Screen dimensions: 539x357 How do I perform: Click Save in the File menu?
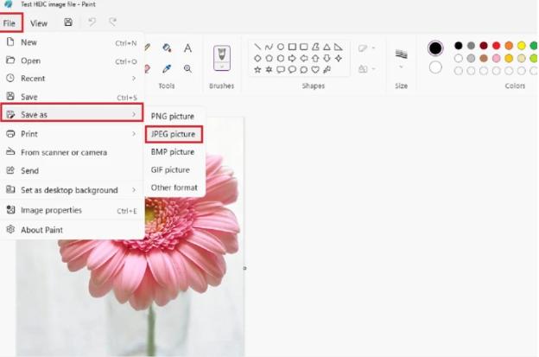coord(72,97)
